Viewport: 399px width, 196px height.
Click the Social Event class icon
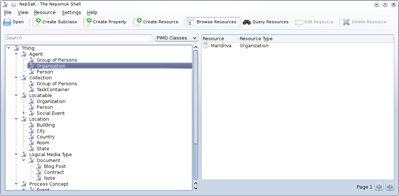pyautogui.click(x=31, y=113)
